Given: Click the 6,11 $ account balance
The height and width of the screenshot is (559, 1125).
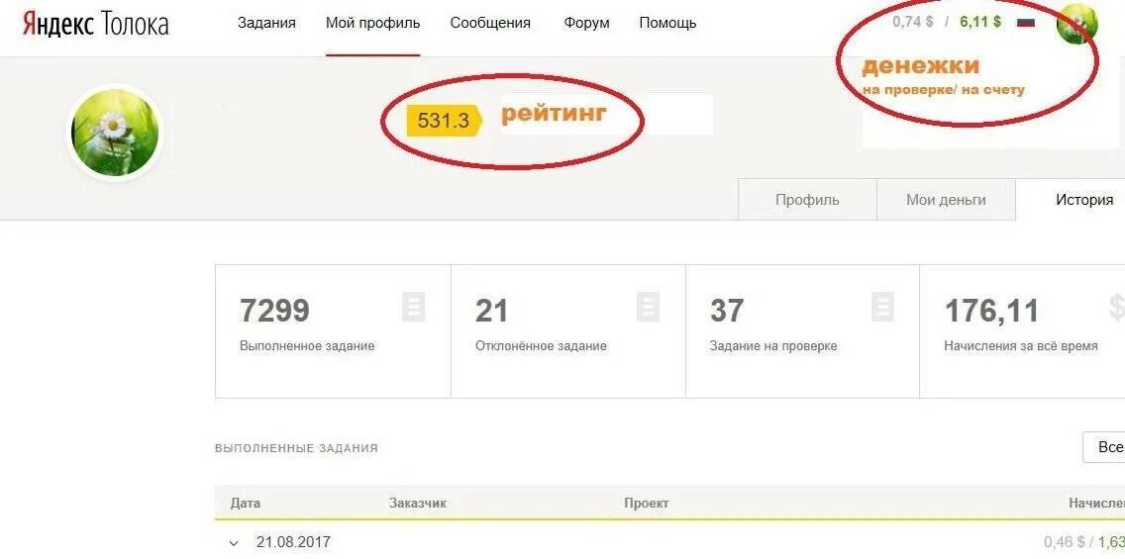Looking at the screenshot, I should (980, 22).
